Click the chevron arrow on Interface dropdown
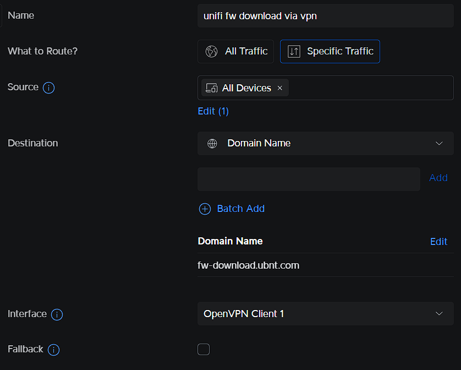Image resolution: width=461 pixels, height=370 pixels. pyautogui.click(x=439, y=314)
